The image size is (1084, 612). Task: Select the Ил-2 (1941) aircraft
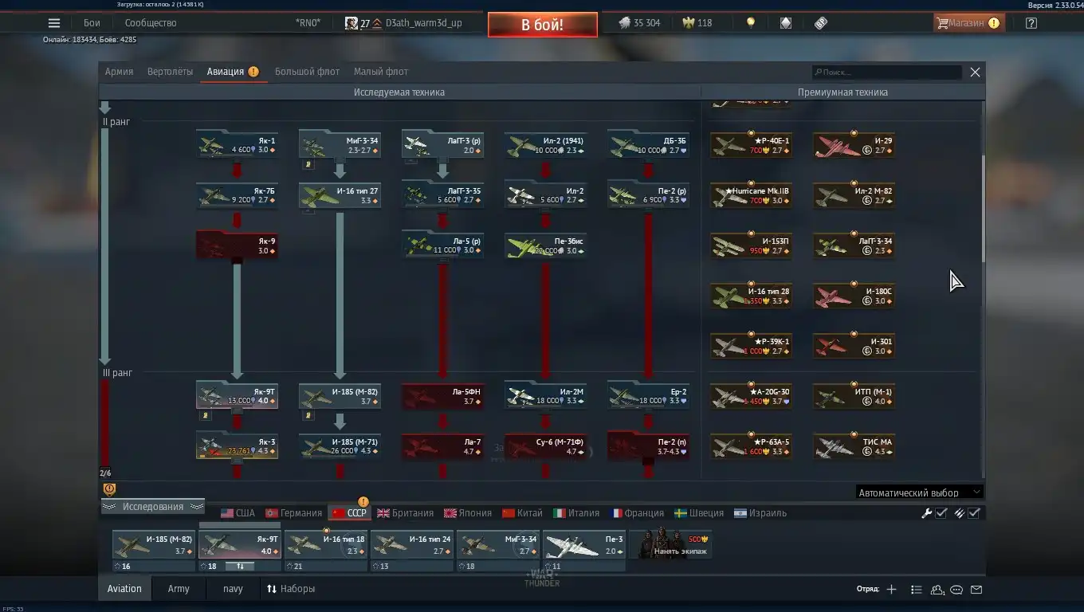pos(545,146)
